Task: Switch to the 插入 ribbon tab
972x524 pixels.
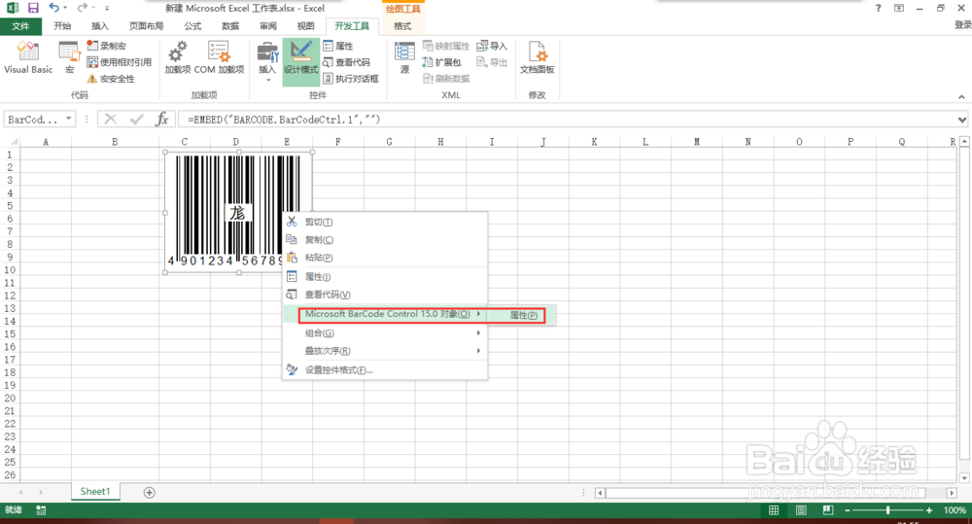Action: point(99,26)
